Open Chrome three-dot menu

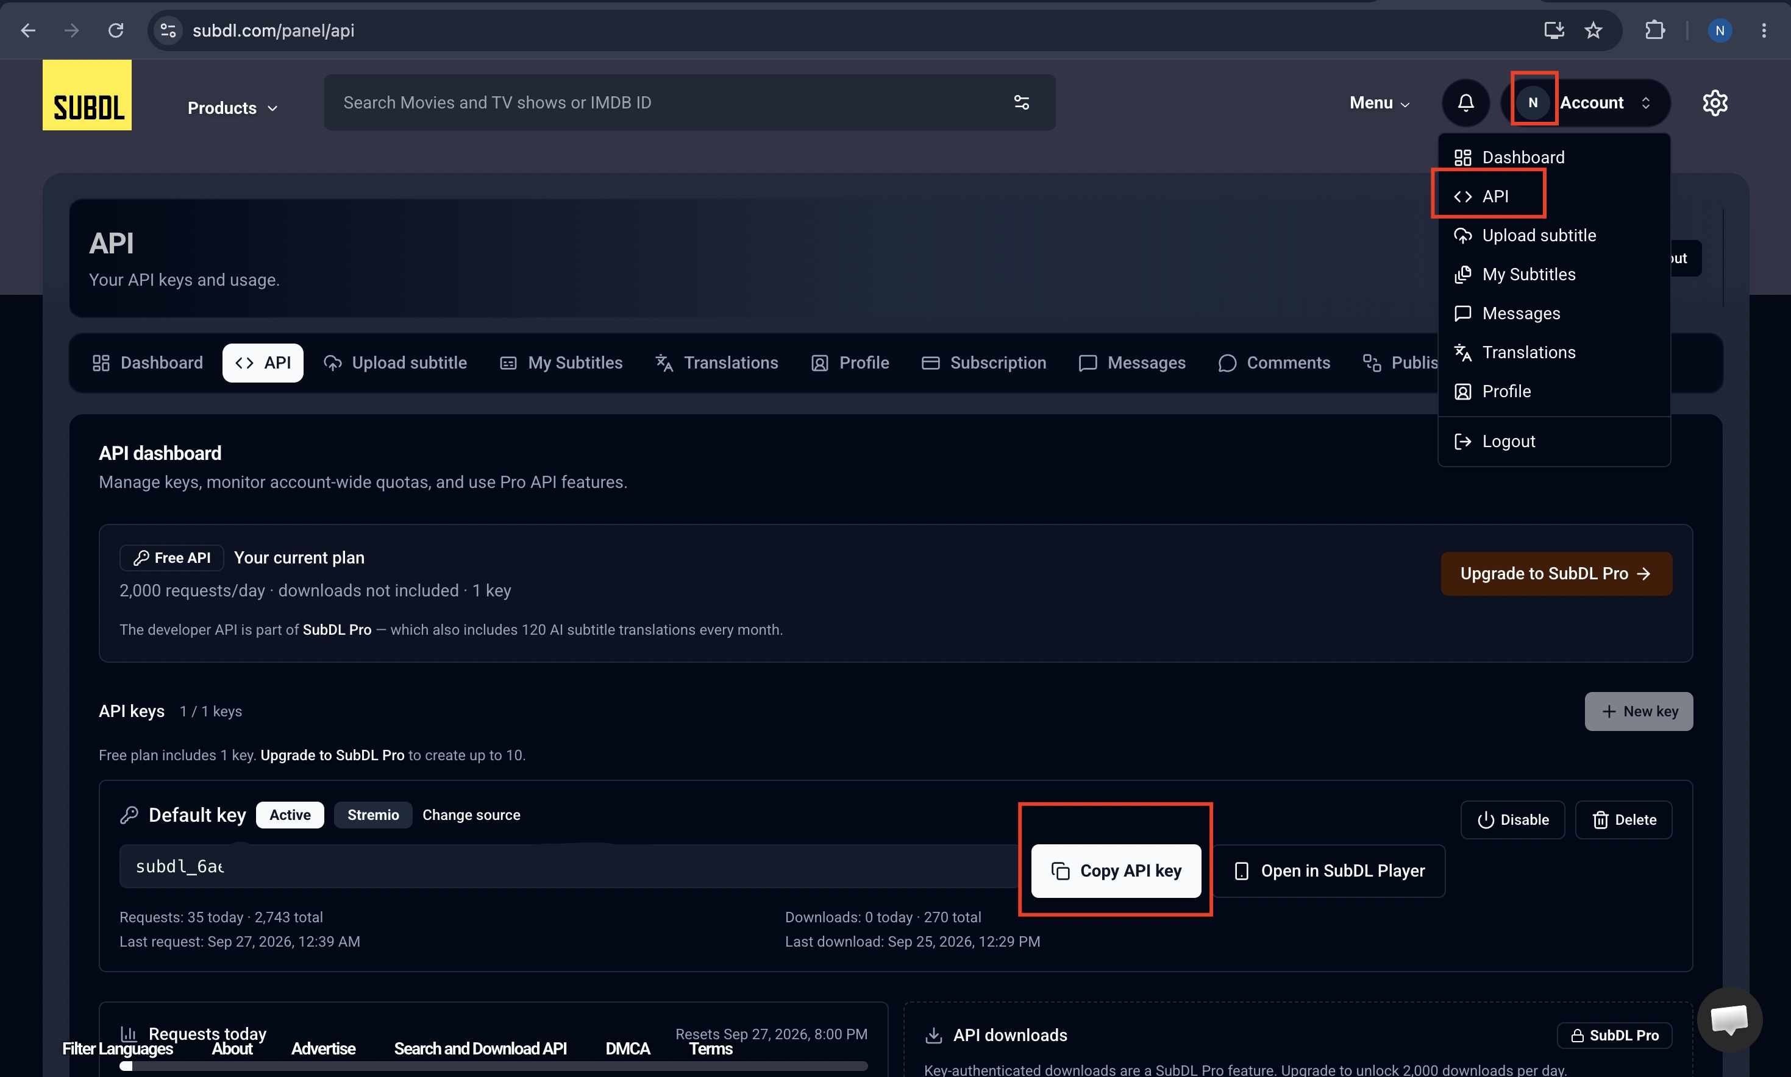click(x=1764, y=30)
